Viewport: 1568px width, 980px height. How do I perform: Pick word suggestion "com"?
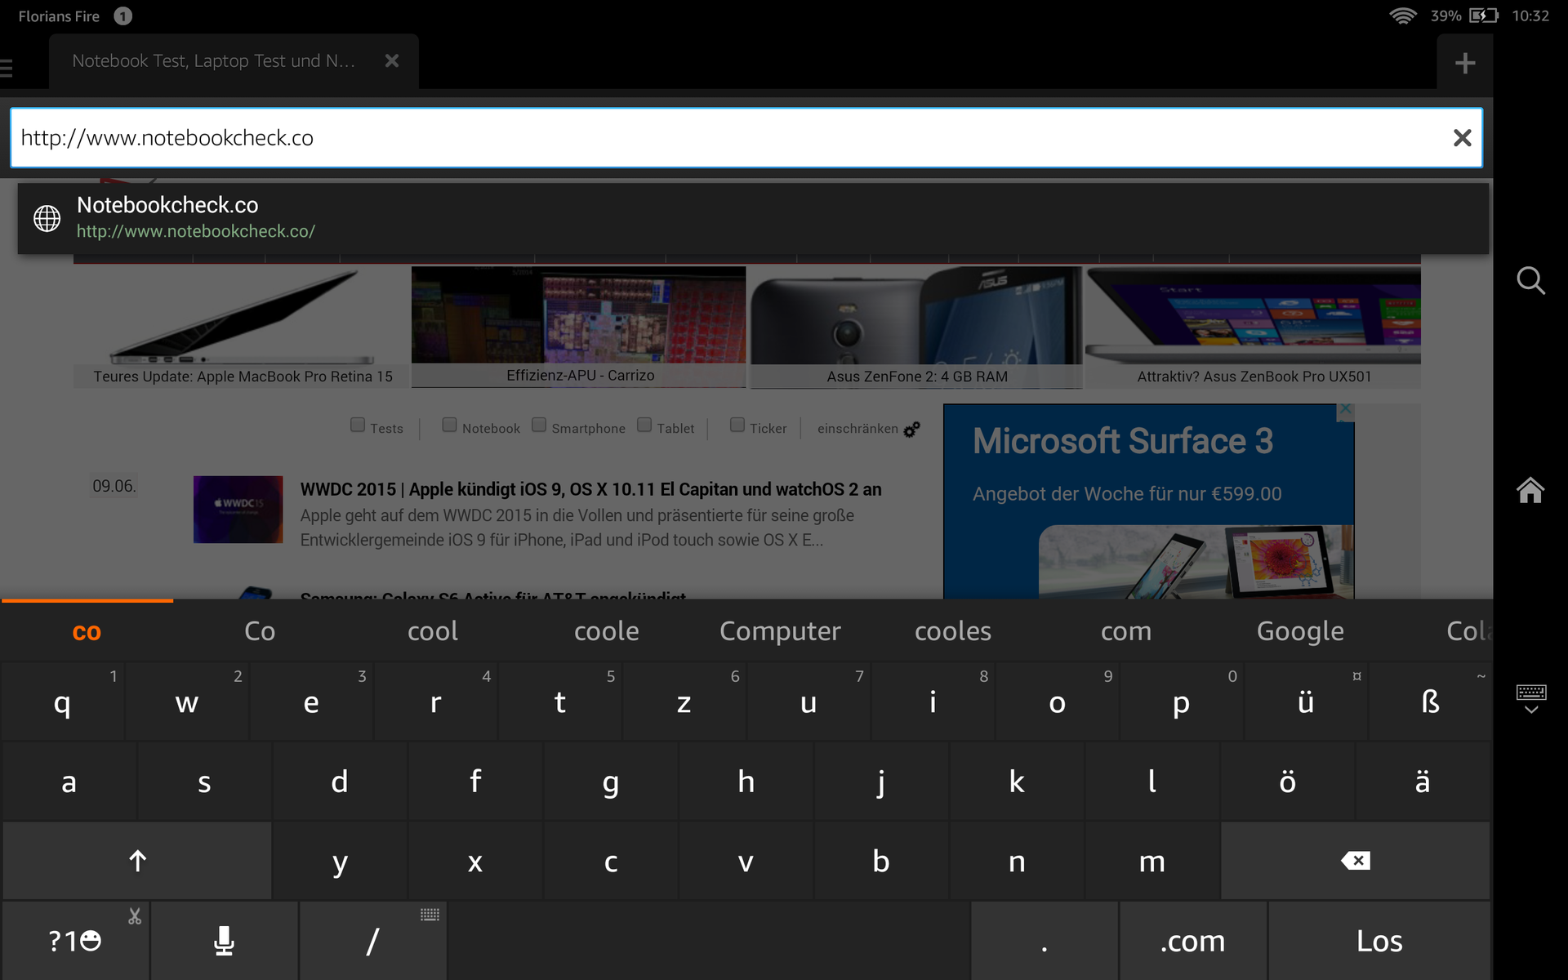[1126, 631]
